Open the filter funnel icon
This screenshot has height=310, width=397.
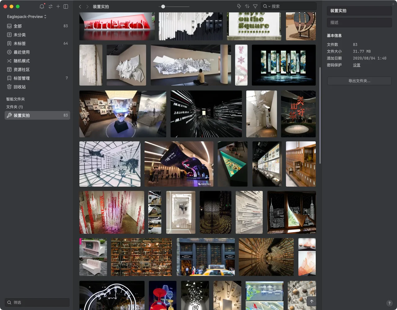click(x=255, y=6)
